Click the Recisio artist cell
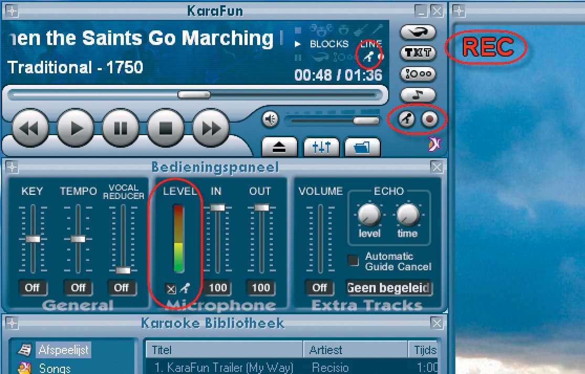585x374 pixels. coord(330,368)
